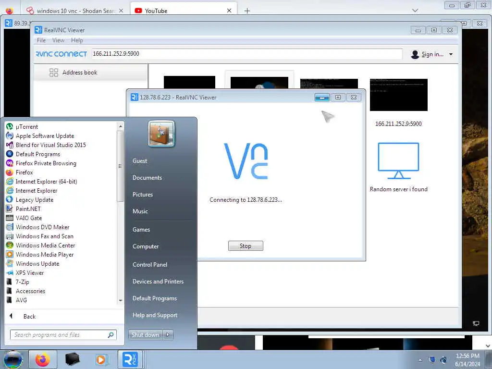Open the list all tabs chevron
The height and width of the screenshot is (369, 492).
click(415, 11)
